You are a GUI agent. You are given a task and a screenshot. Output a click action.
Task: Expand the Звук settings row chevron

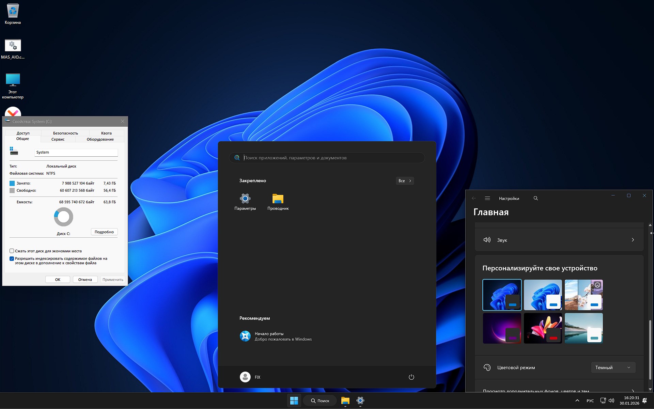click(x=633, y=240)
